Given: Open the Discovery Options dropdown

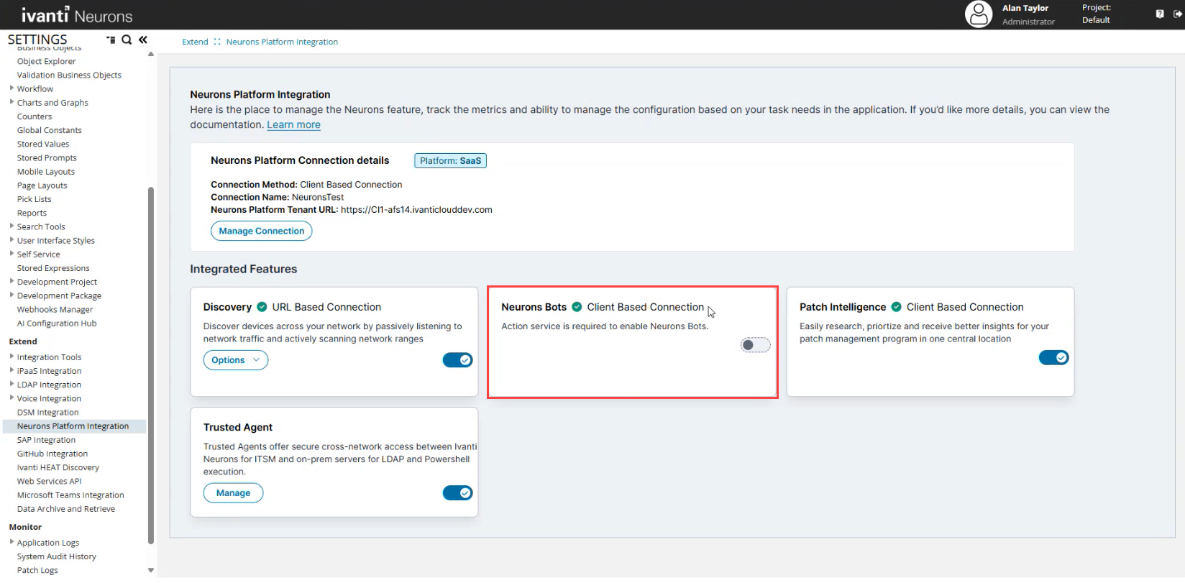Looking at the screenshot, I should tap(235, 360).
